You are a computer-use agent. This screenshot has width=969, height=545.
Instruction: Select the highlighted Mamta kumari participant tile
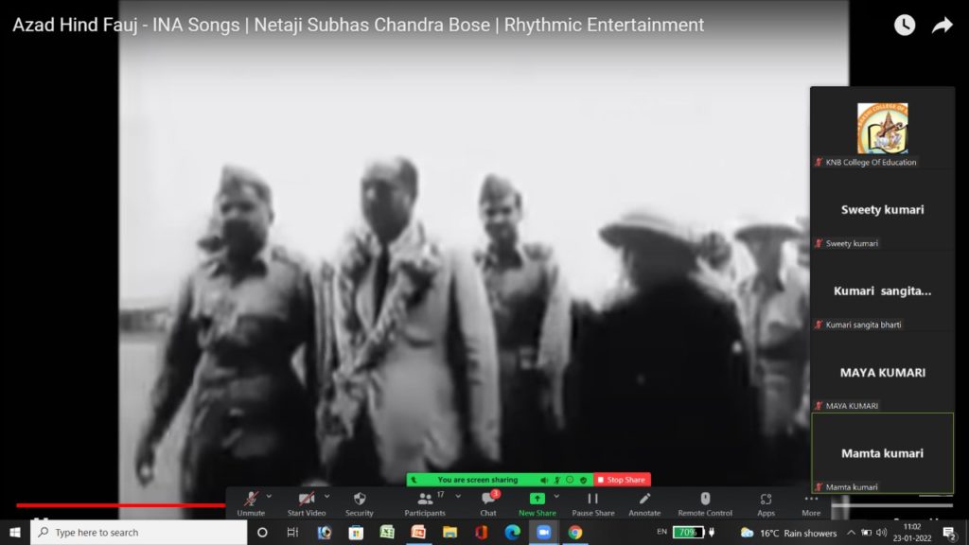click(882, 453)
